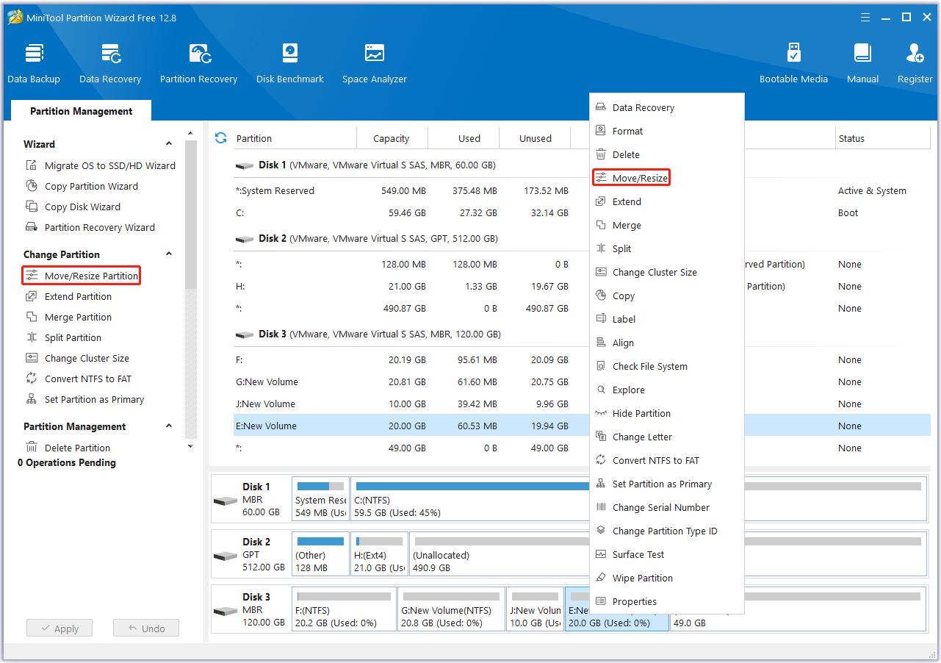Collapse the Change Partition section
The width and height of the screenshot is (941, 663).
pyautogui.click(x=168, y=254)
